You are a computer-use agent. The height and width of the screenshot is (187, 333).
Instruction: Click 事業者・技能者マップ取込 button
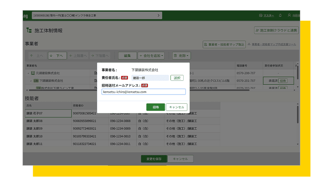point(224,44)
